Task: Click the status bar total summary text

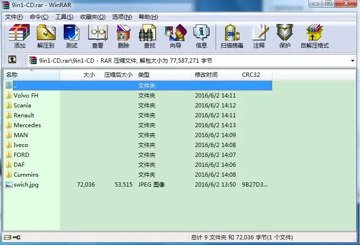Action: coord(242,237)
